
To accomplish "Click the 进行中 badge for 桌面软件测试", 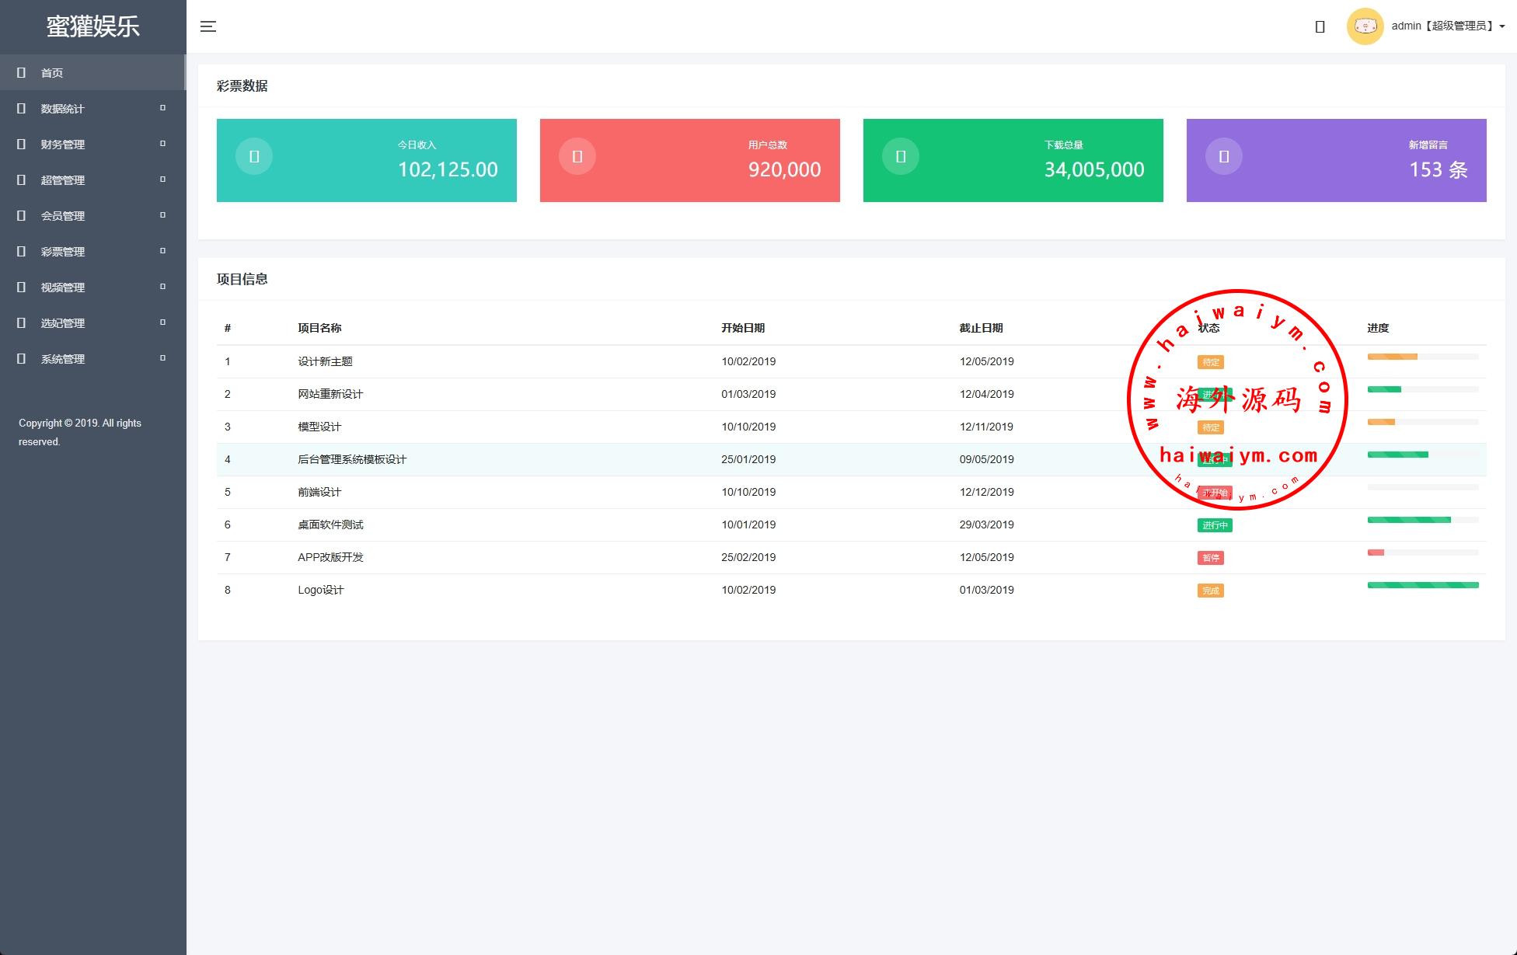I will pos(1214,525).
